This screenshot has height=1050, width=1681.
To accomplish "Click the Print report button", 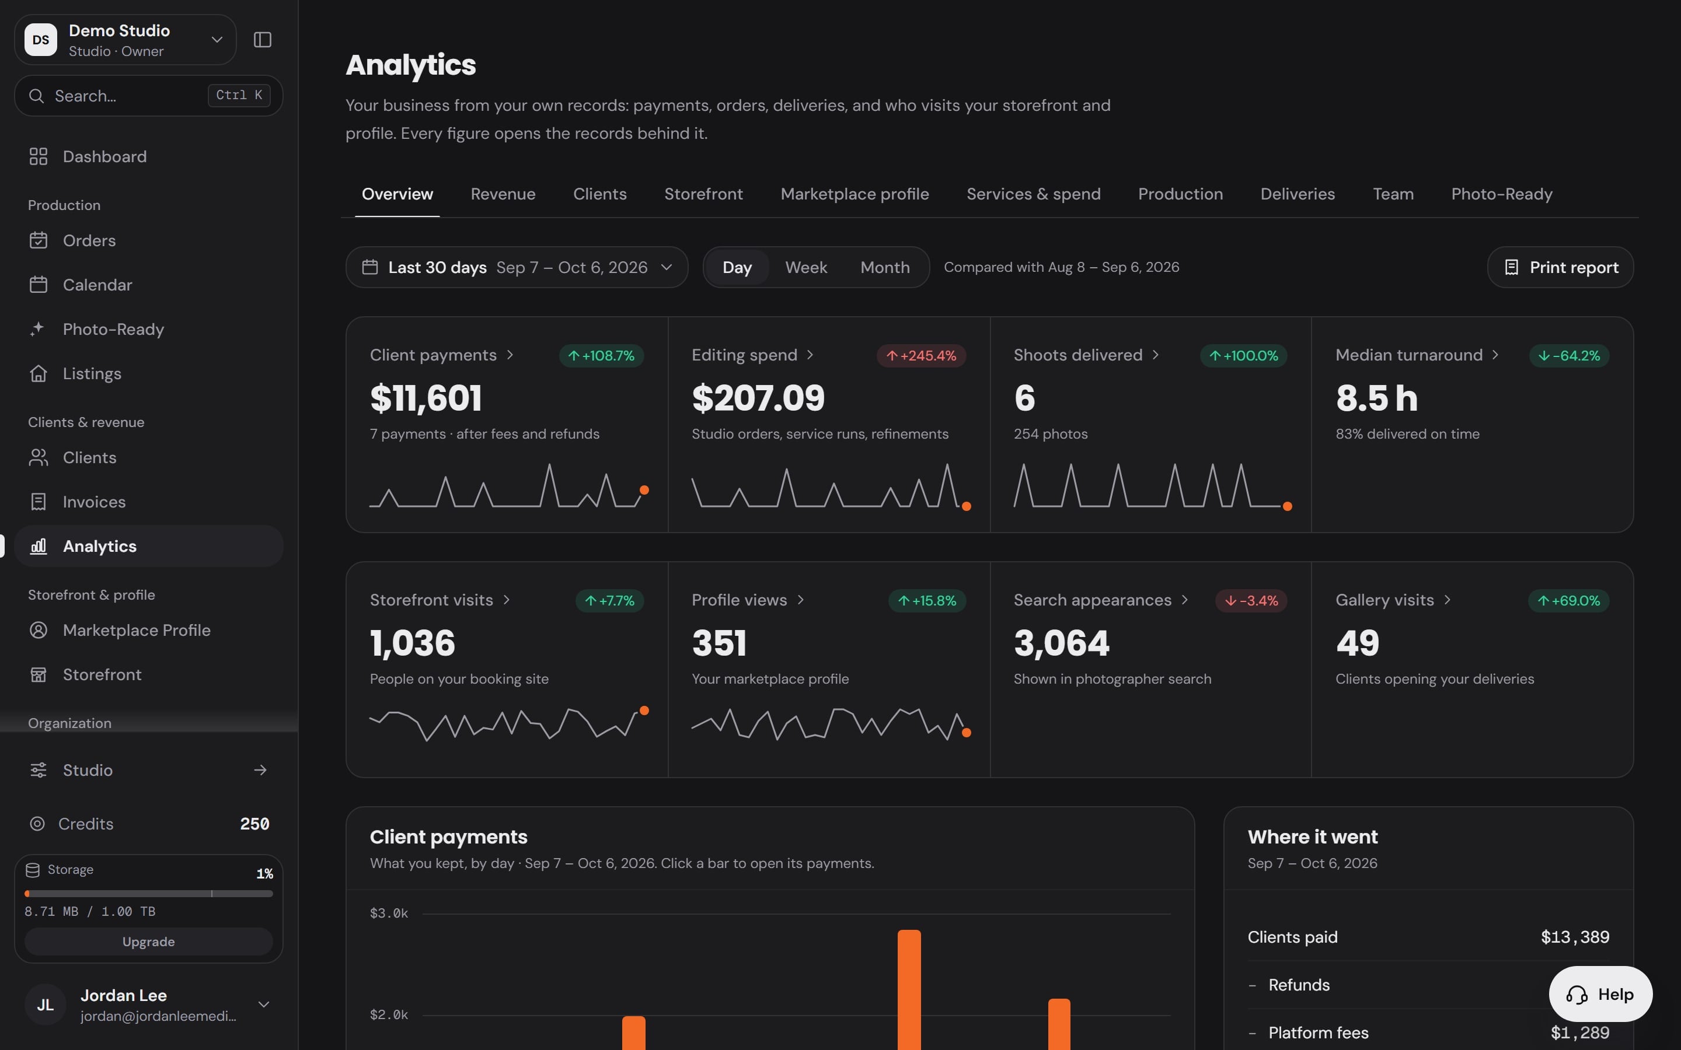I will [x=1560, y=267].
